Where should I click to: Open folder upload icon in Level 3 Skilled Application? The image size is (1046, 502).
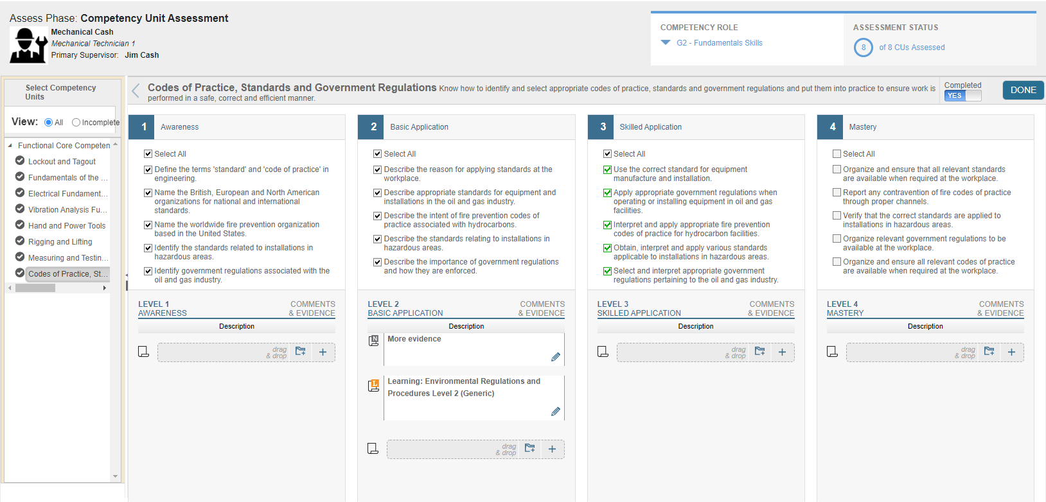tap(759, 351)
